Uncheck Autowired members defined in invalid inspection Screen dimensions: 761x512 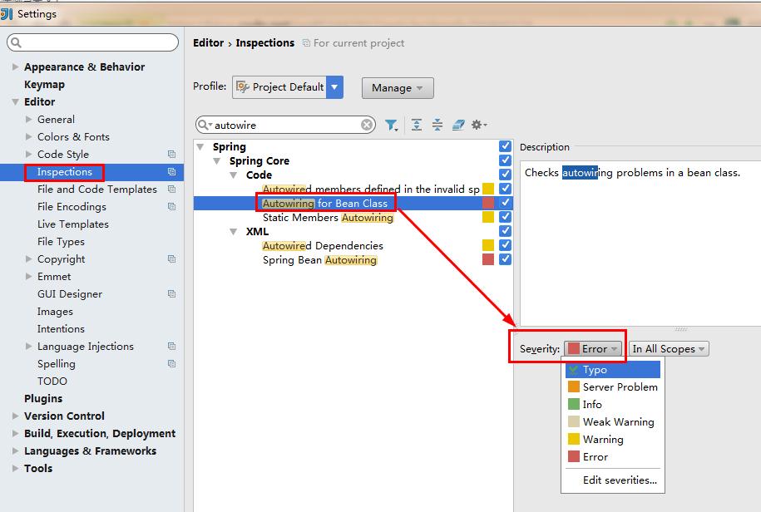[x=505, y=188]
